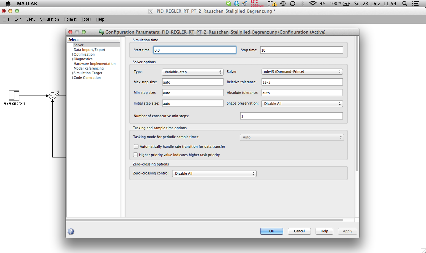Open the Format menu
426x253 pixels.
tap(70, 19)
